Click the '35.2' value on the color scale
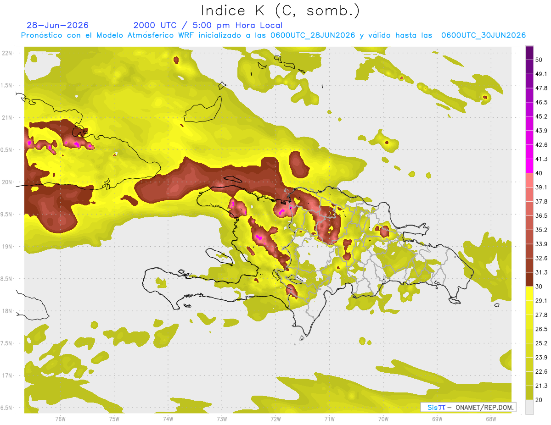This screenshot has width=551, height=425. 541,230
